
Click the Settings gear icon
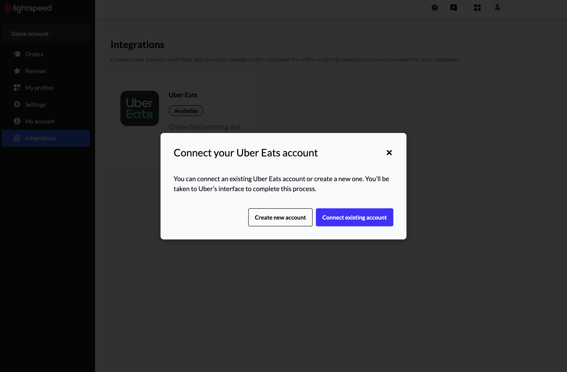tap(17, 104)
